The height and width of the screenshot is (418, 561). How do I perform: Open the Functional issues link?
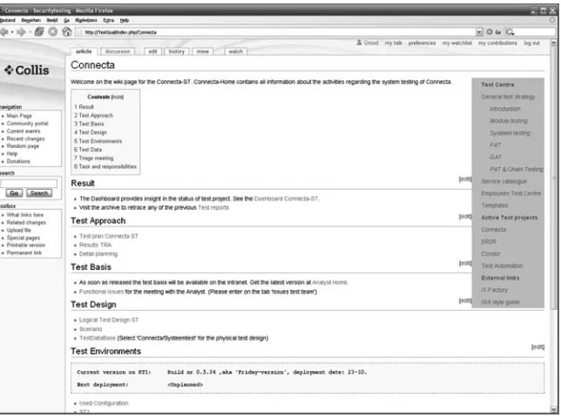click(101, 292)
